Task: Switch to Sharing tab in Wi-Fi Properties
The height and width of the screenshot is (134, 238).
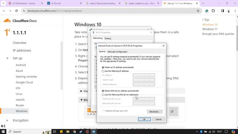Action: 108,38
